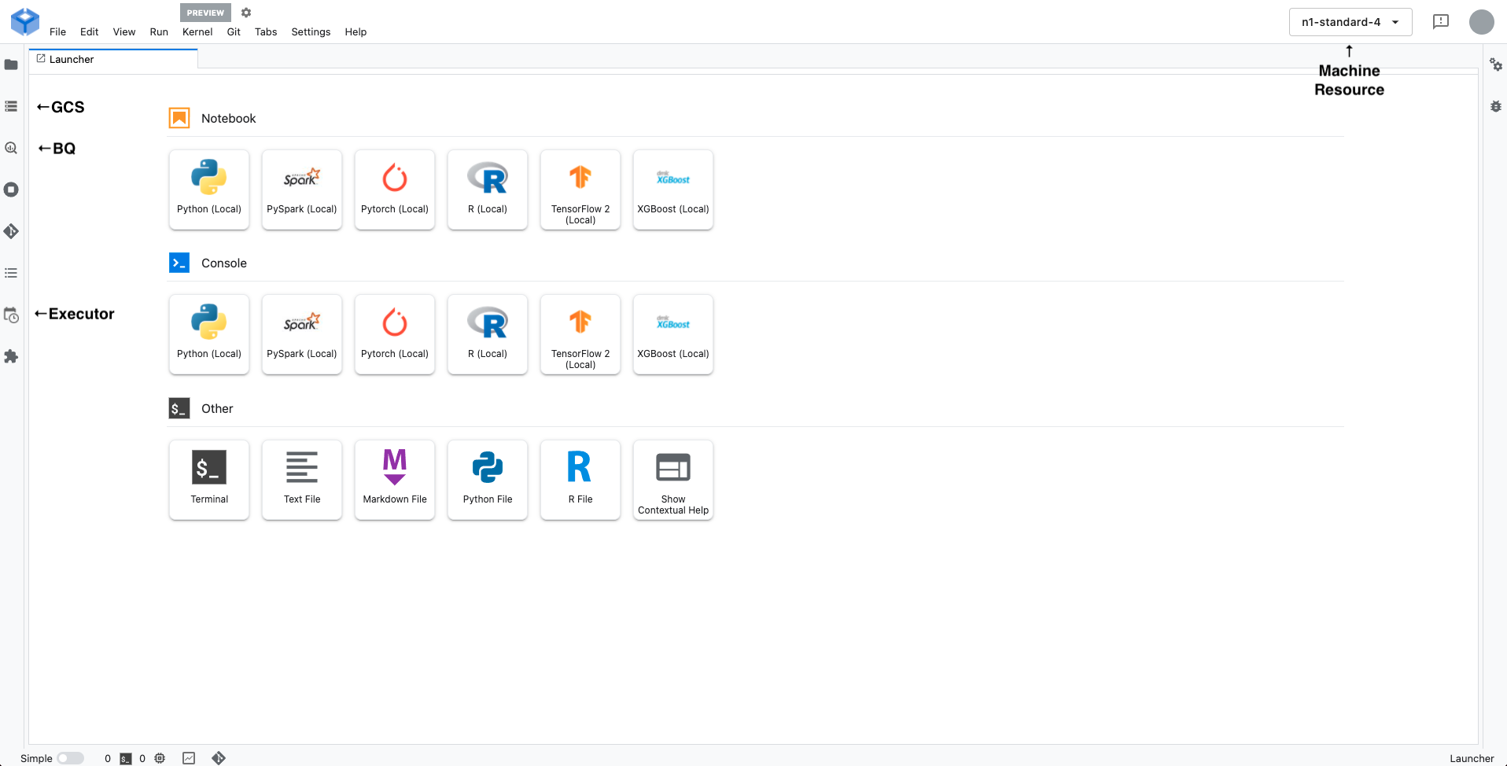Launch Python (Local) notebook
Image resolution: width=1507 pixels, height=766 pixels.
pos(209,190)
